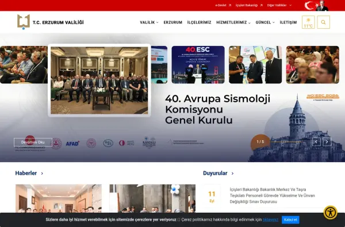Go to the next slide arrow

(327, 142)
